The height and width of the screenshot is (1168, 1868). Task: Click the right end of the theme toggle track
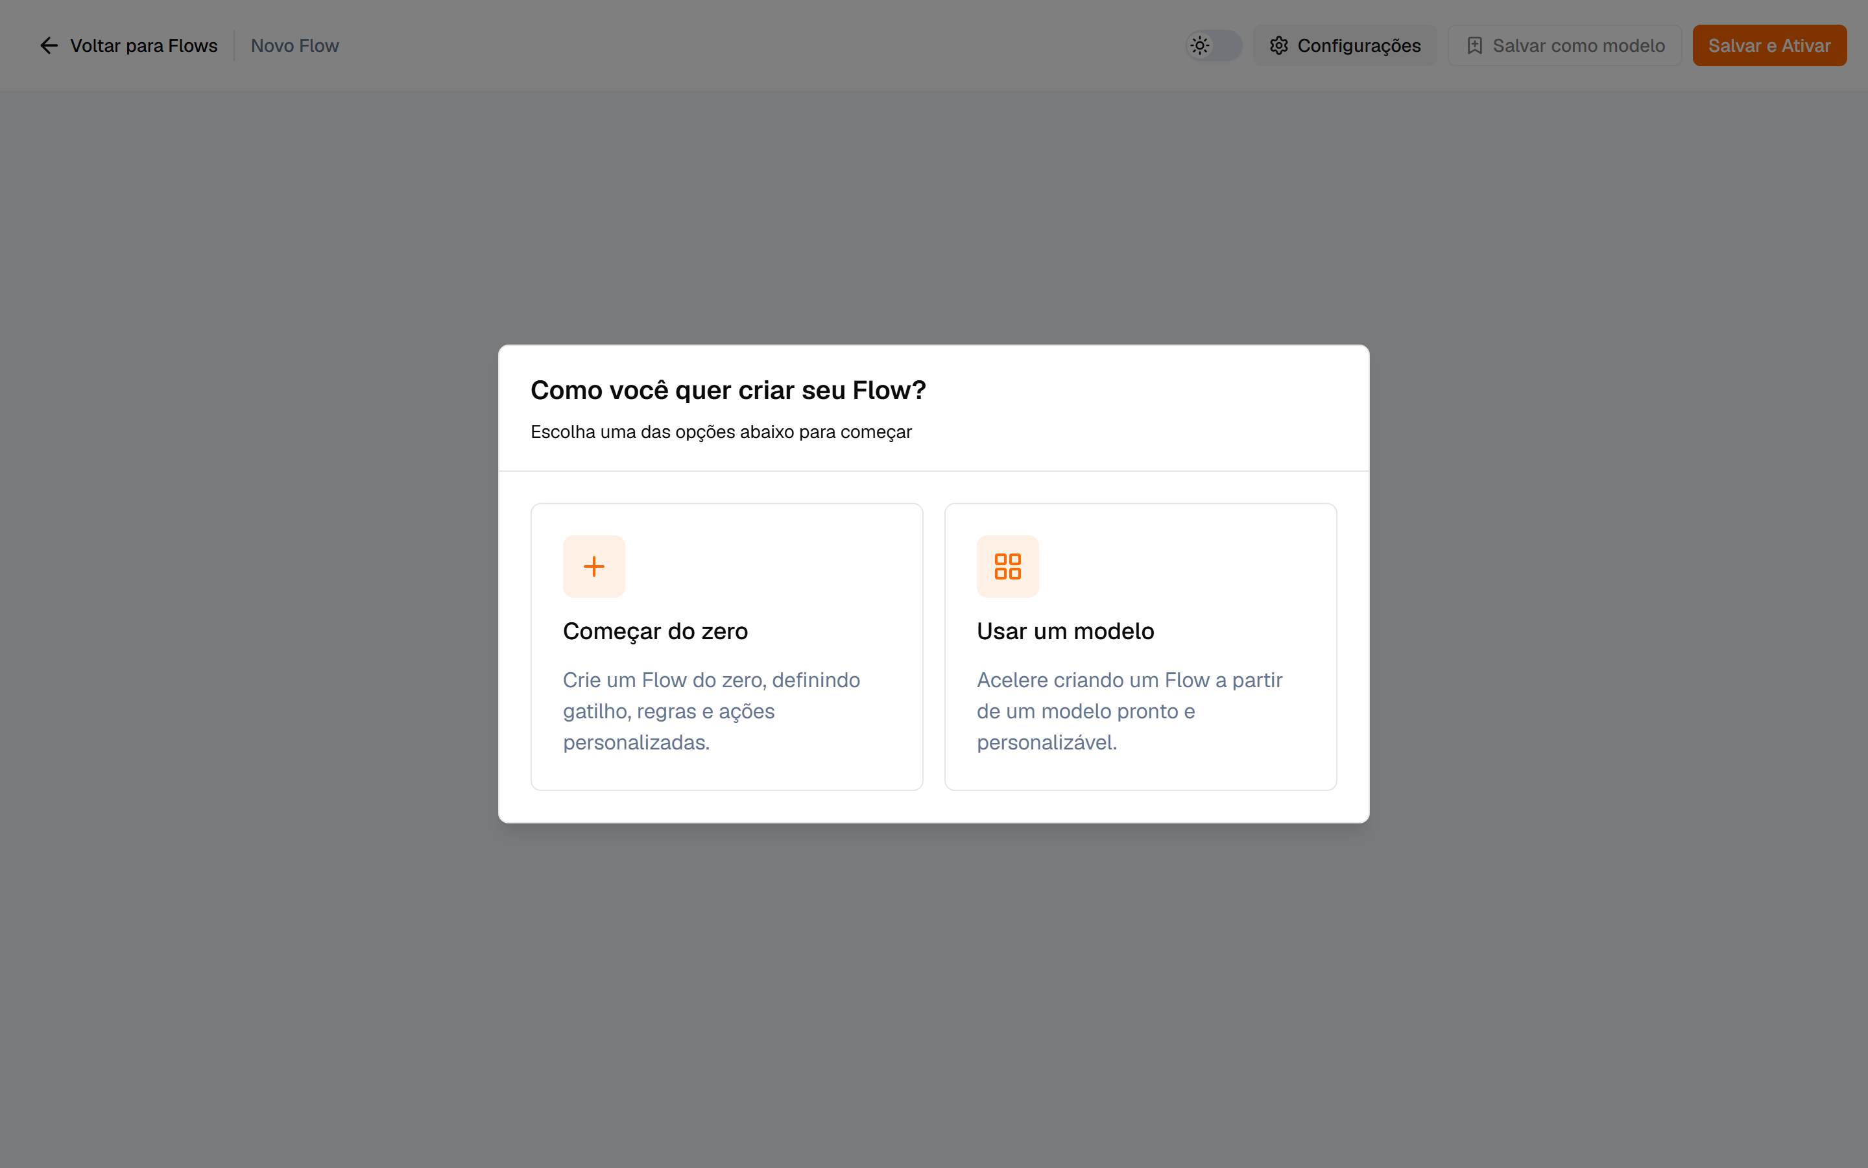[1229, 45]
